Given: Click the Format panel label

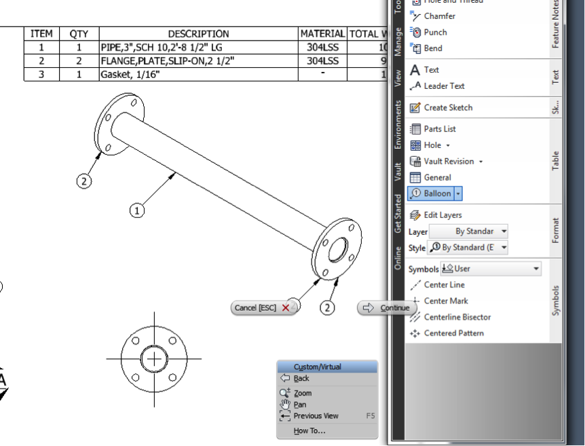Looking at the screenshot, I should click(x=555, y=231).
